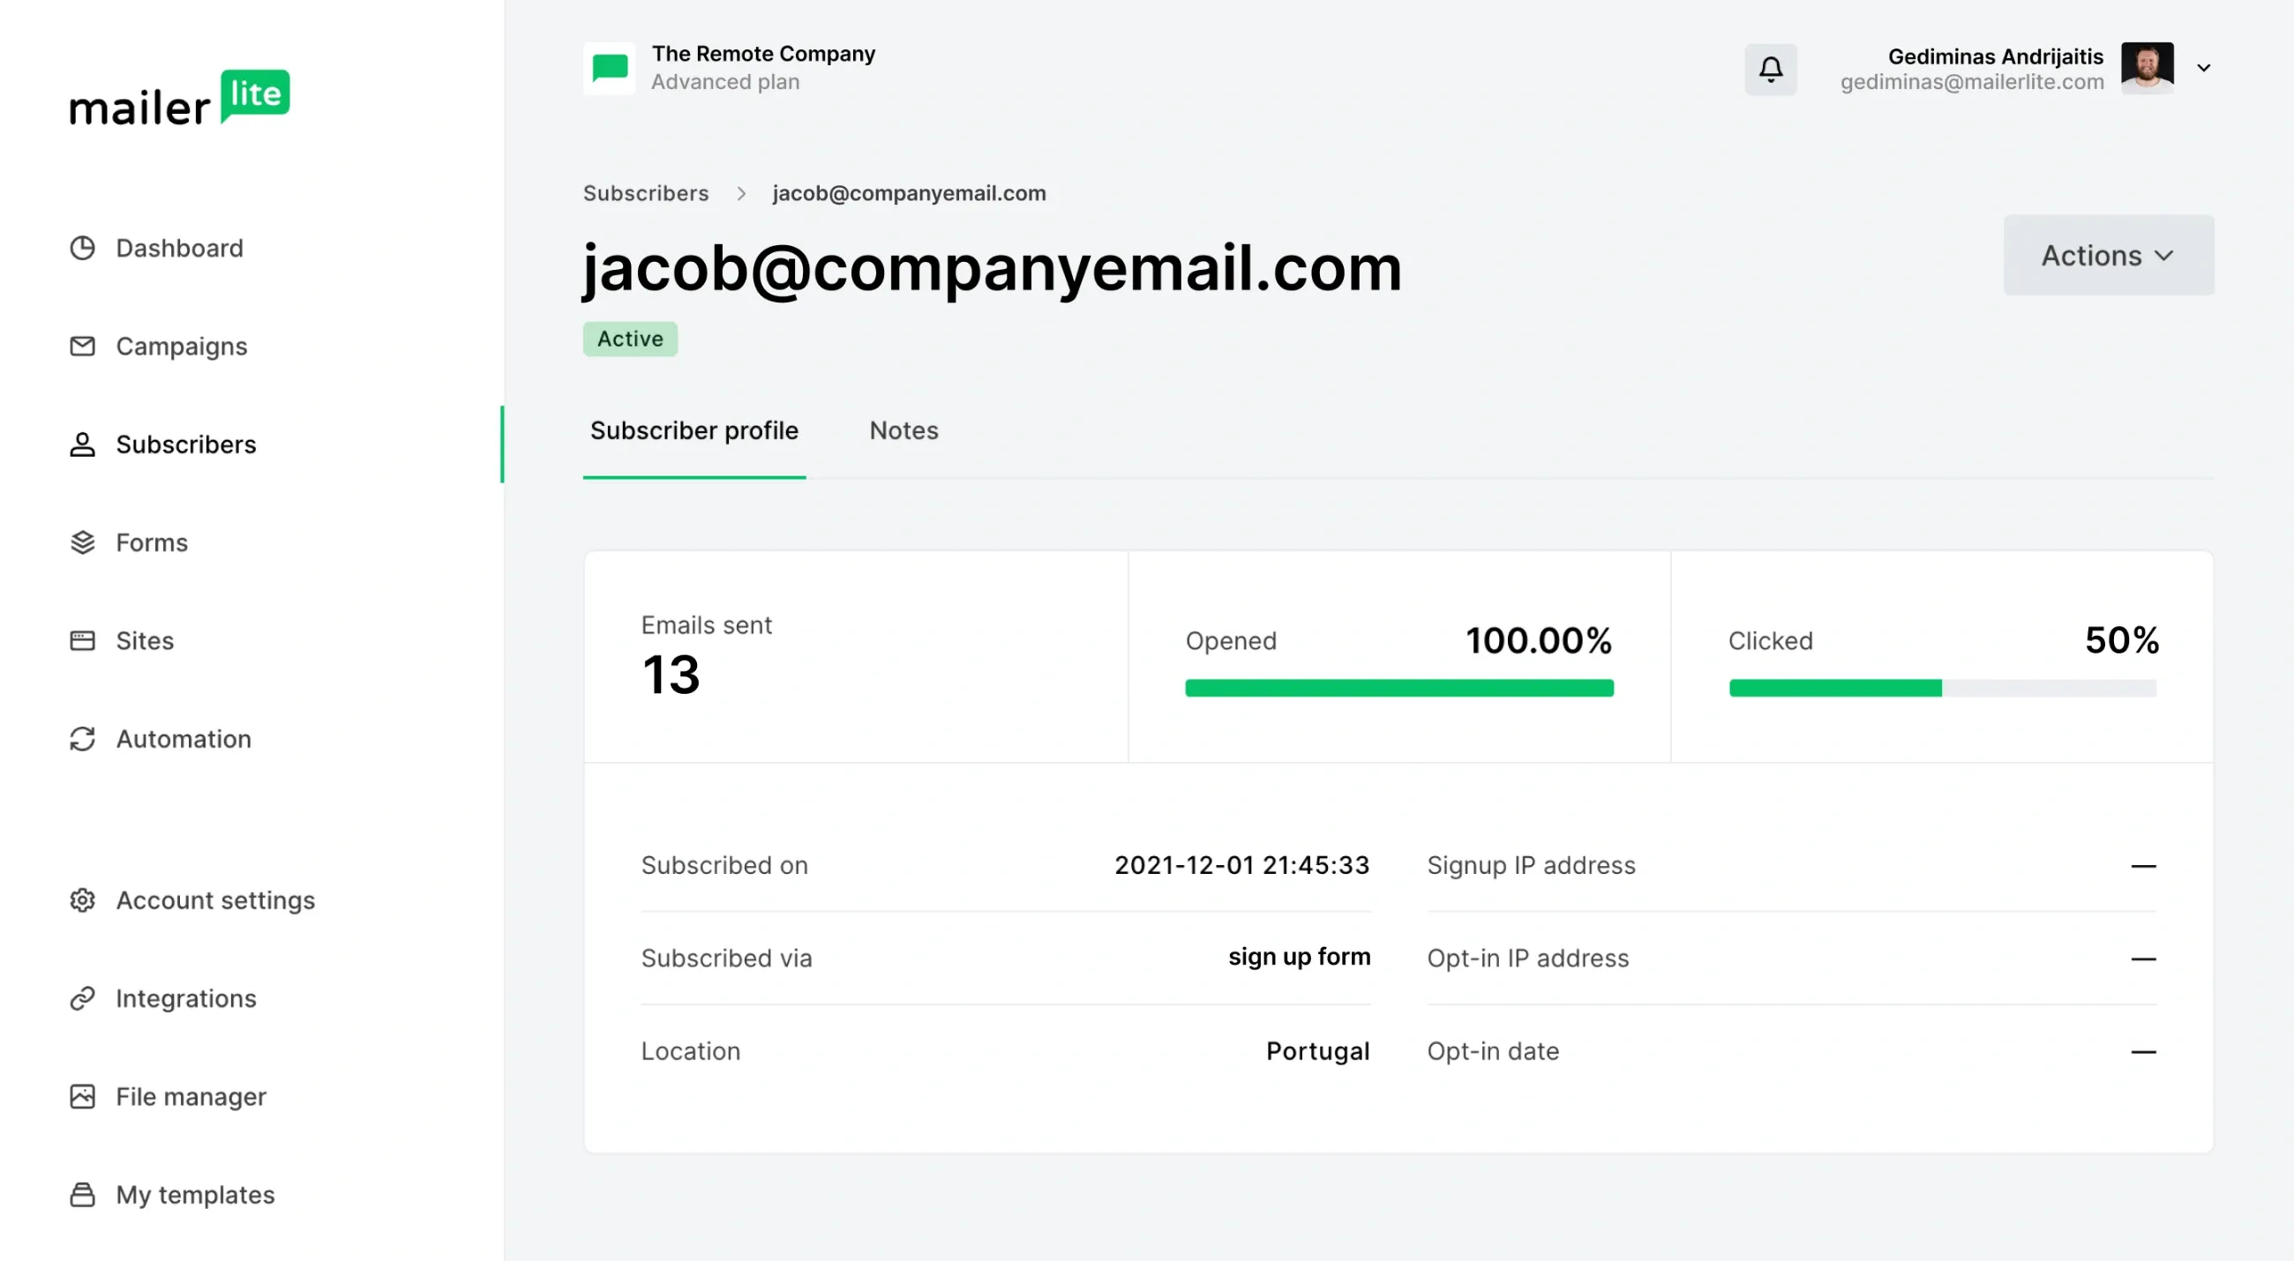The image size is (2294, 1261).
Task: Open the Forms section
Action: 151,541
